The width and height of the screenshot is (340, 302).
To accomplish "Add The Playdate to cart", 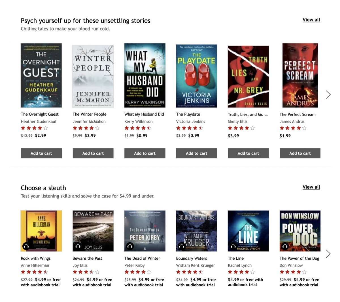I will (196, 153).
